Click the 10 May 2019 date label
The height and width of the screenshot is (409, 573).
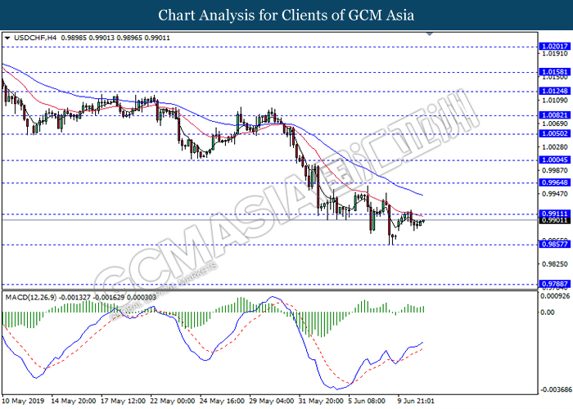[x=23, y=401]
